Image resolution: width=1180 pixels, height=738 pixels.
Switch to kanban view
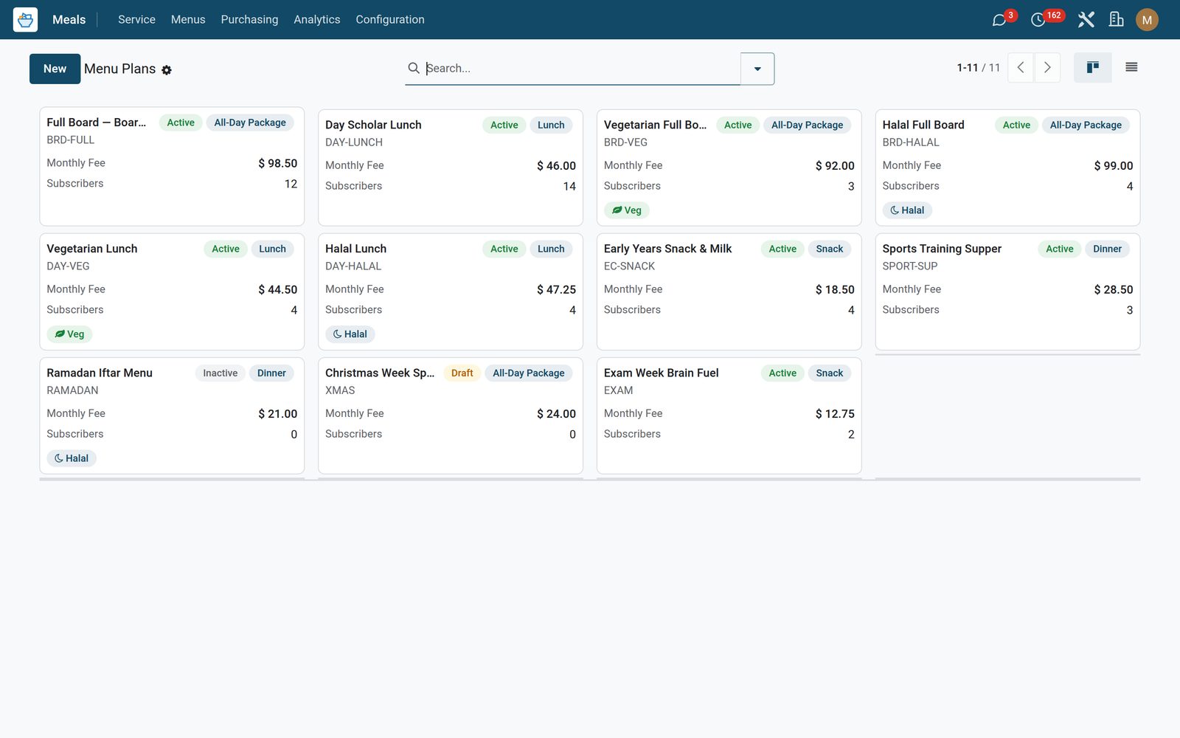click(x=1093, y=68)
